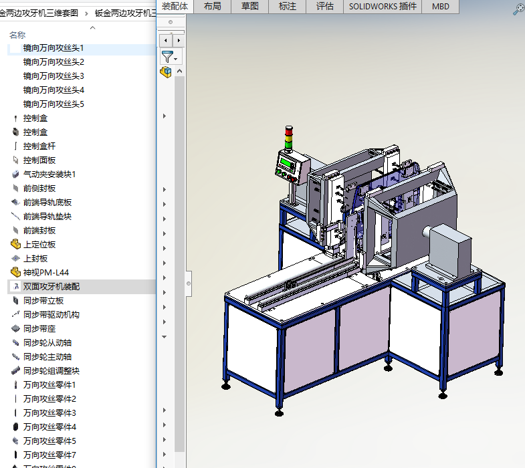Click the 名称 column header
Image resolution: width=525 pixels, height=468 pixels.
click(x=17, y=35)
